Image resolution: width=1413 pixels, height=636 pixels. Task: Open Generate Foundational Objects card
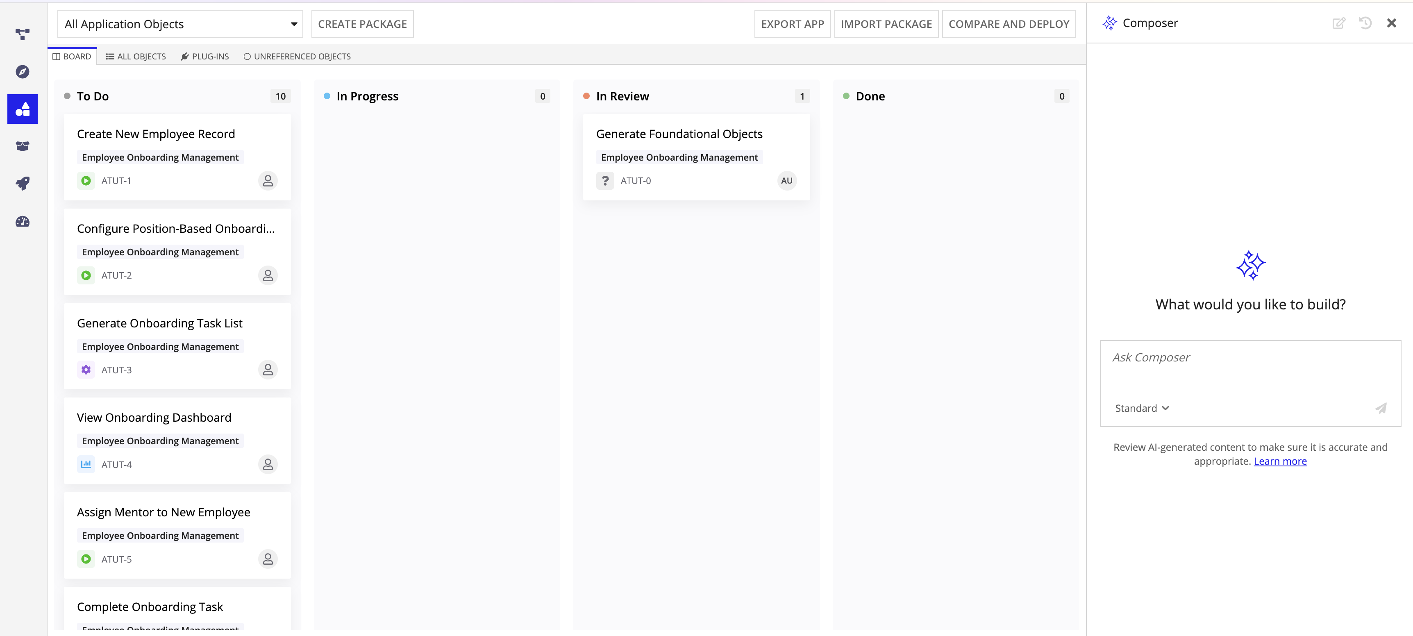696,157
